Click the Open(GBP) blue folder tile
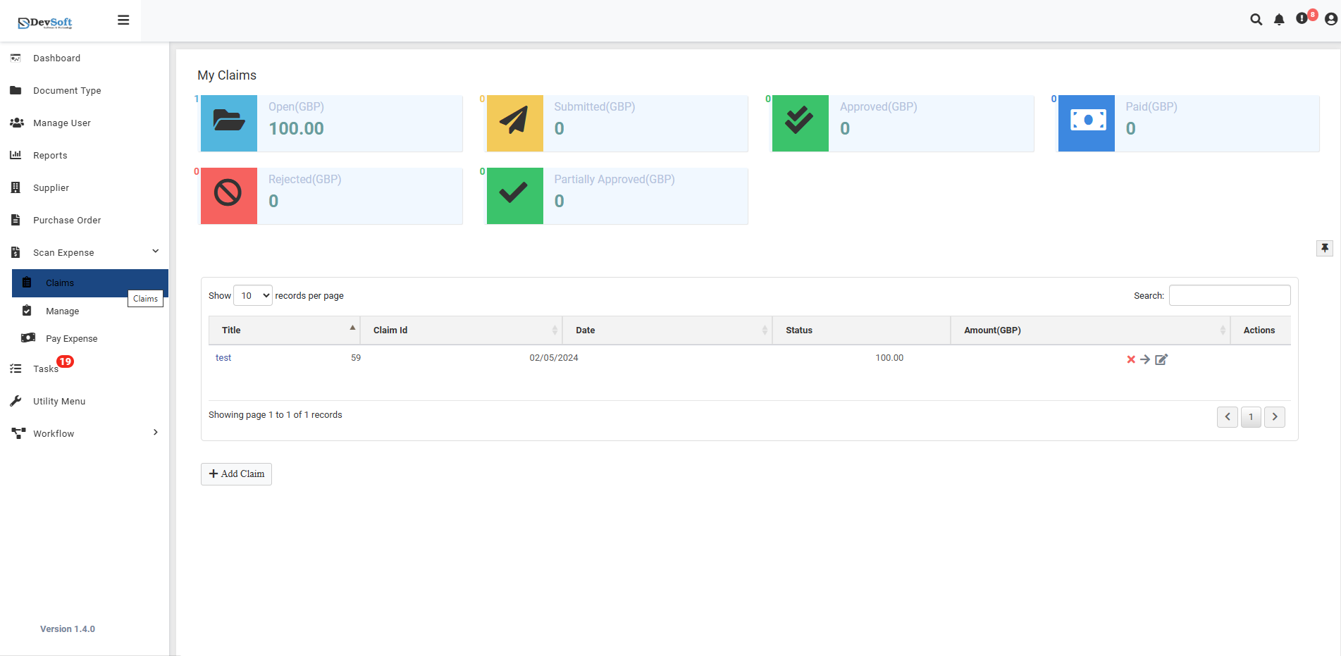 pyautogui.click(x=229, y=123)
